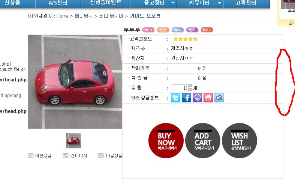
Task: Click the magnifier icon beside 큰이미지
Action: click(66, 156)
